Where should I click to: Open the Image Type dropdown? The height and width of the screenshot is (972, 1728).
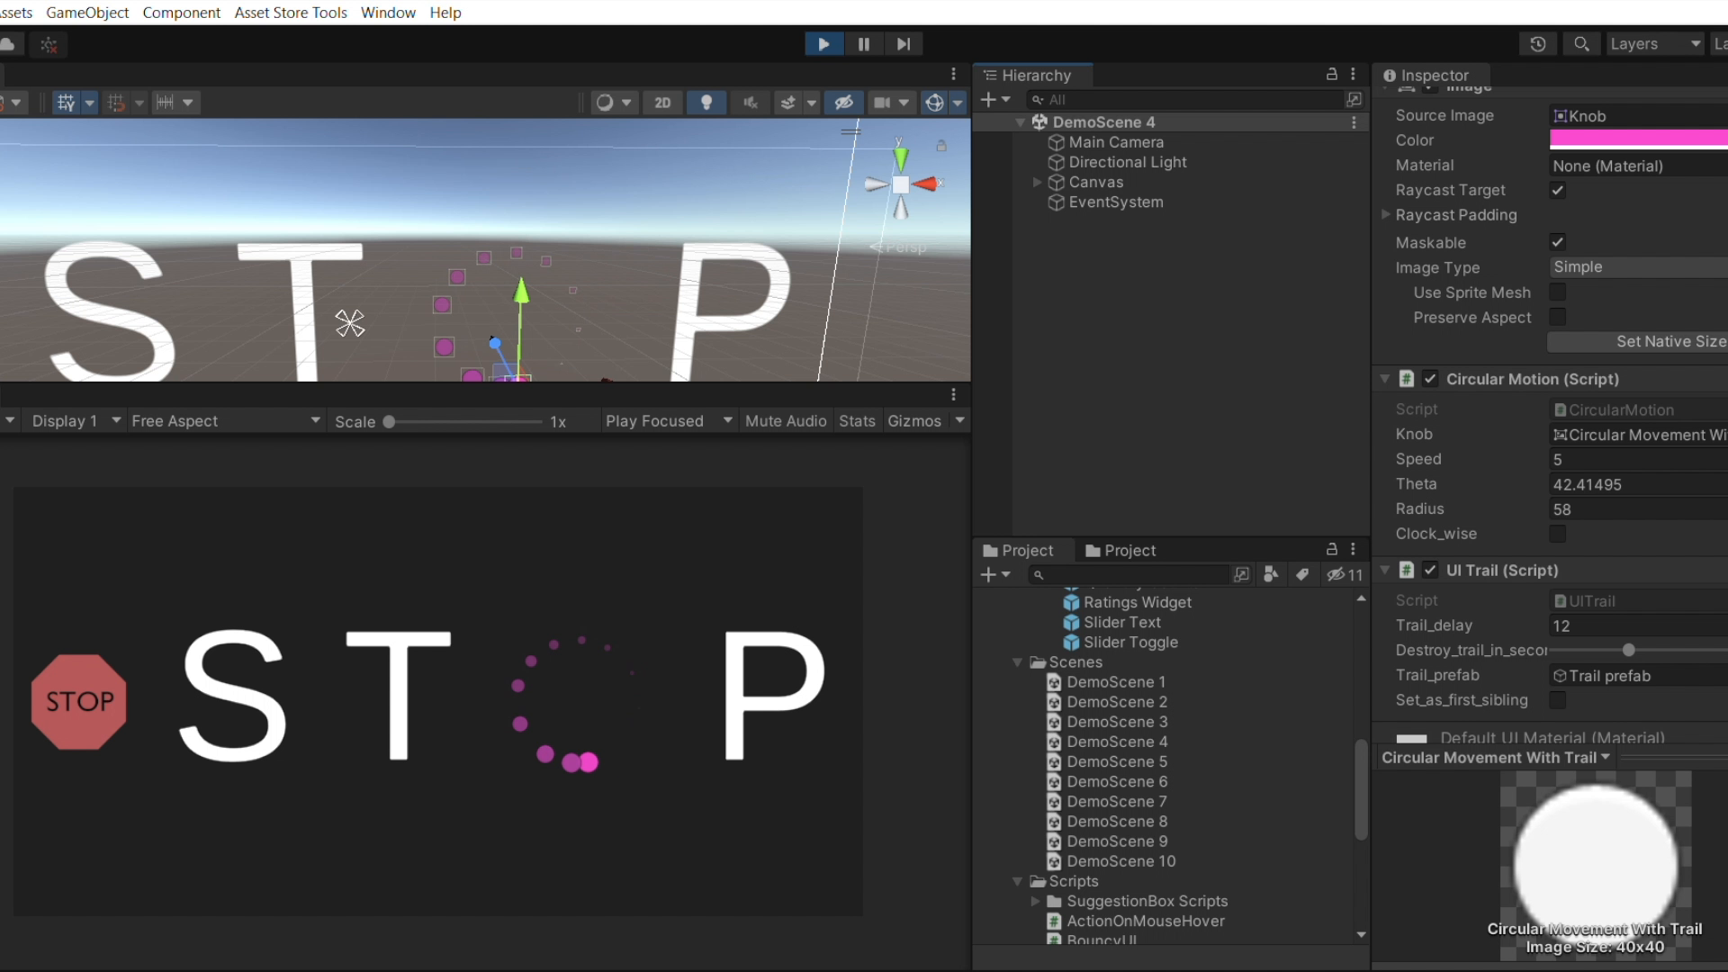pos(1638,267)
